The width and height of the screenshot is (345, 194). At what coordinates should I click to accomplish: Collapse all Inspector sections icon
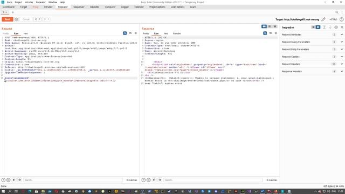pos(330,27)
